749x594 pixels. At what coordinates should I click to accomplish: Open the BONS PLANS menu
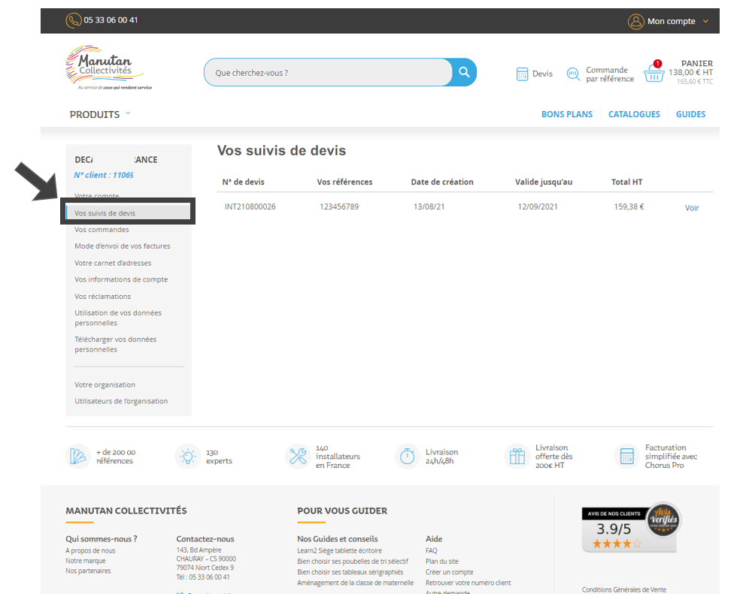[566, 114]
